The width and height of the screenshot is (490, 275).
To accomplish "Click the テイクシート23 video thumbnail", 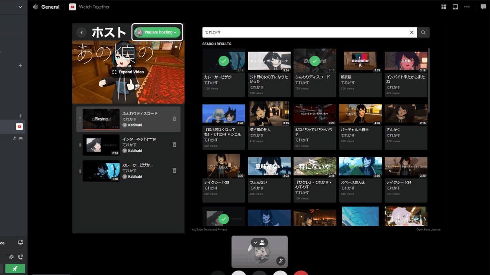I will click(224, 166).
